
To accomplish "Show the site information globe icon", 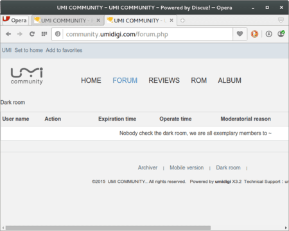I will (x=58, y=34).
